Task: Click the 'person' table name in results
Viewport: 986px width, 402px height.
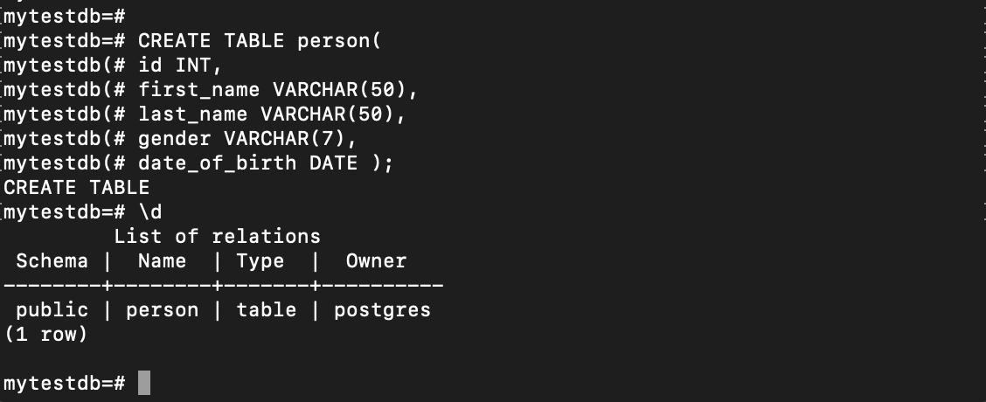Action: (163, 310)
